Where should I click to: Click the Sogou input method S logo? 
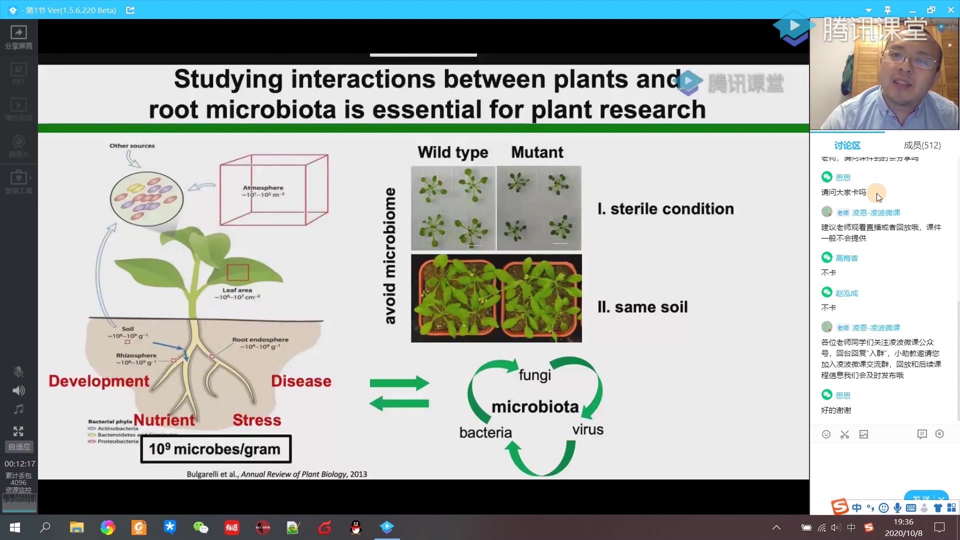[x=839, y=507]
